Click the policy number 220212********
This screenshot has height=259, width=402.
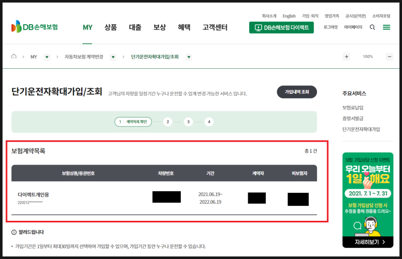pos(30,202)
